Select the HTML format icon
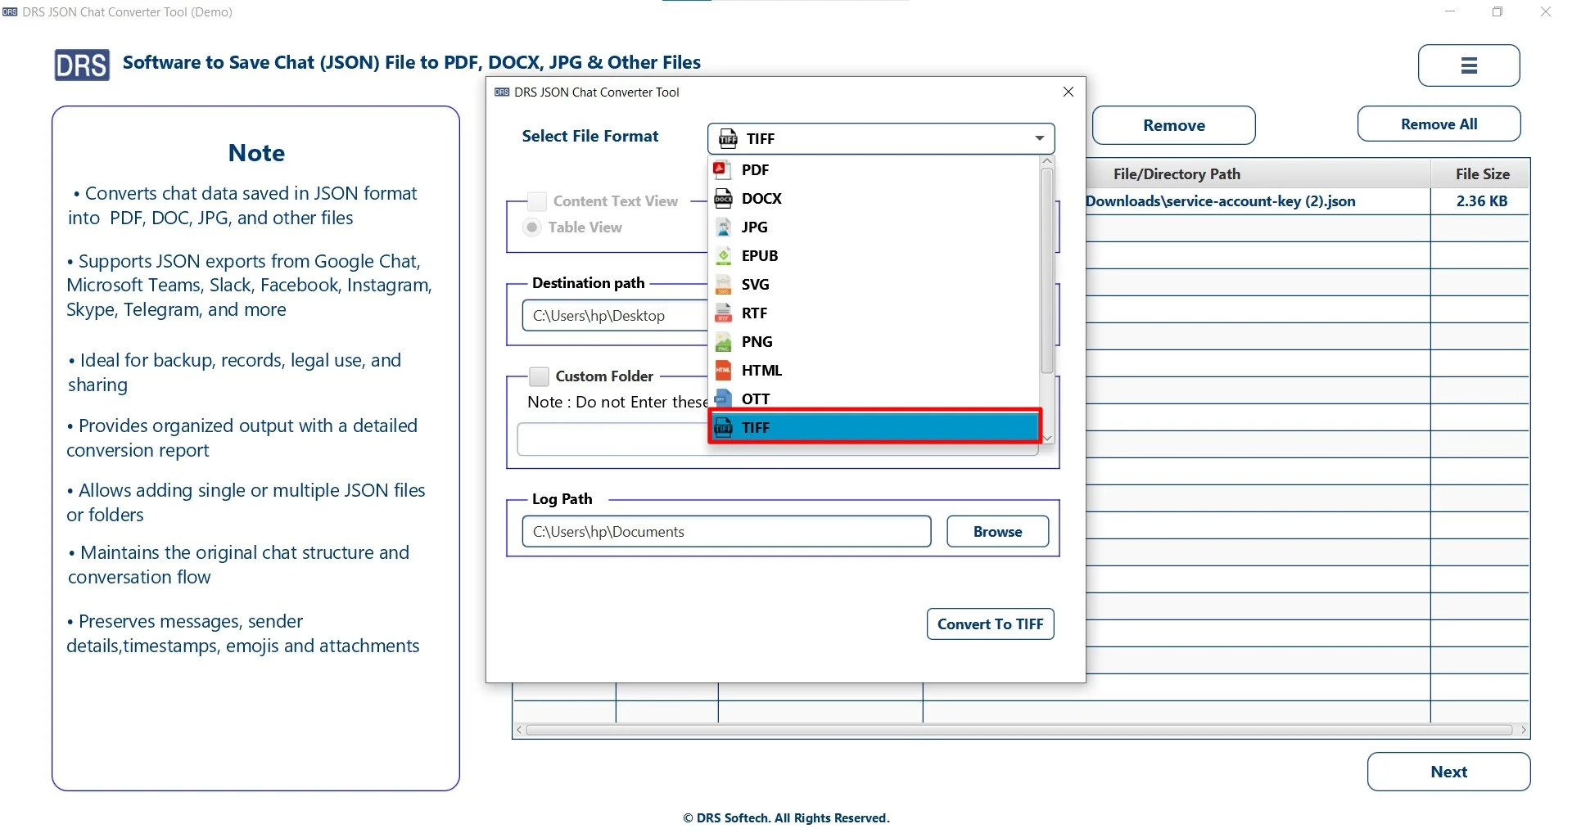1572x833 pixels. click(x=724, y=370)
